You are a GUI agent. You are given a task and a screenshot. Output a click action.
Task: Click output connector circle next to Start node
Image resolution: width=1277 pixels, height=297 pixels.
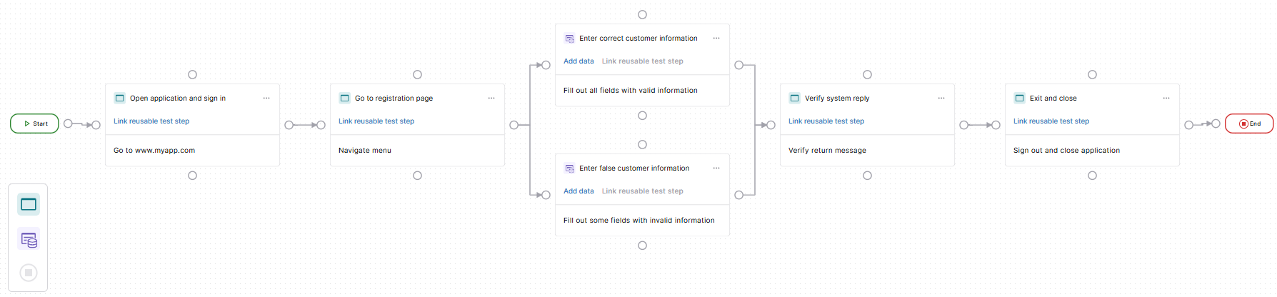click(x=68, y=124)
